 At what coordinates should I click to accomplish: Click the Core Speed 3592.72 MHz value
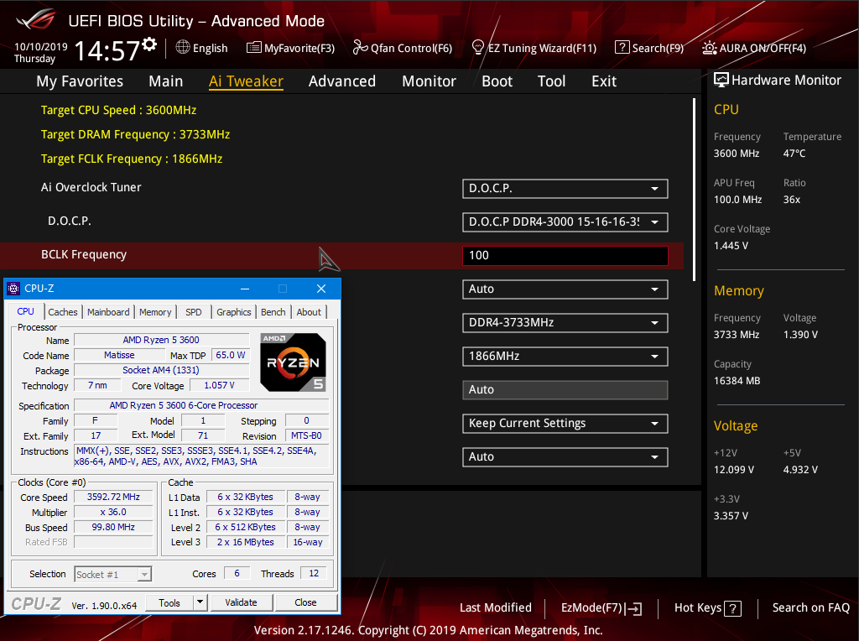point(113,497)
